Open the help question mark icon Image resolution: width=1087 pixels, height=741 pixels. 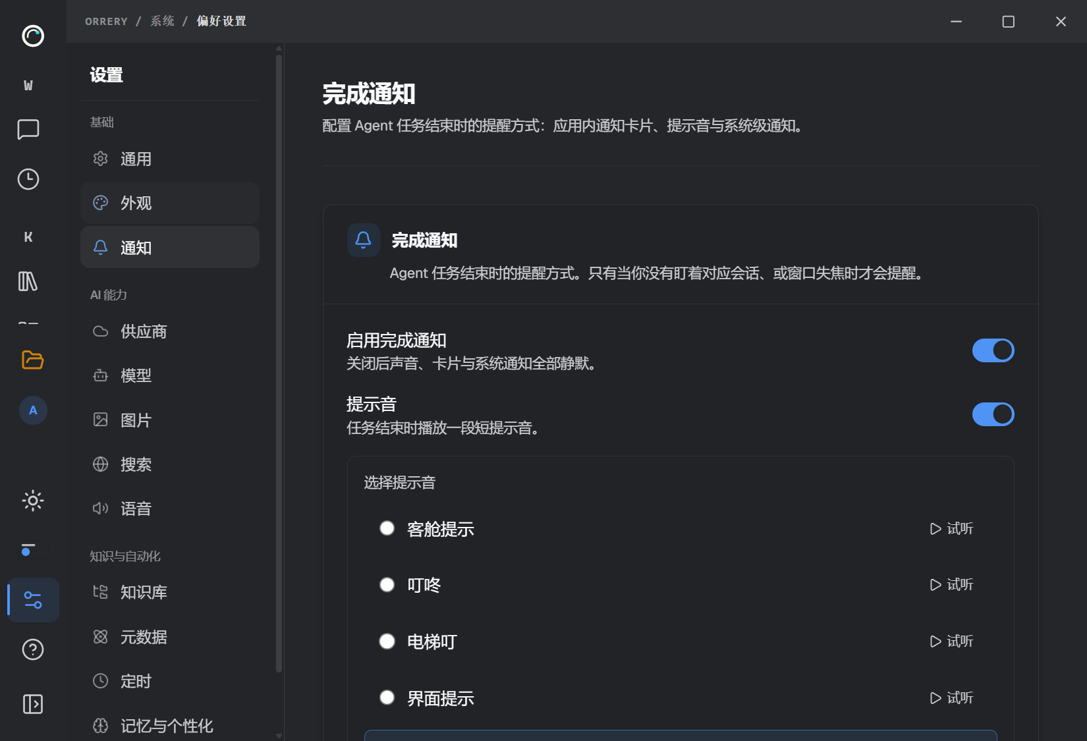click(33, 650)
